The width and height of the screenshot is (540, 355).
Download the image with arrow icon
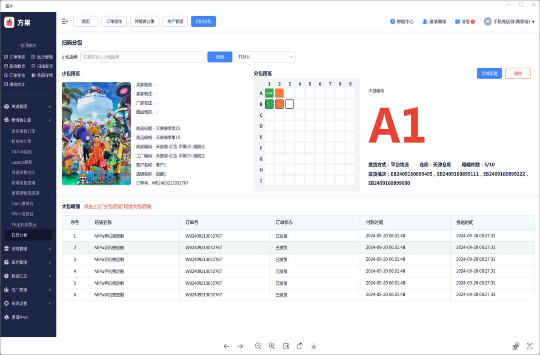(x=314, y=346)
